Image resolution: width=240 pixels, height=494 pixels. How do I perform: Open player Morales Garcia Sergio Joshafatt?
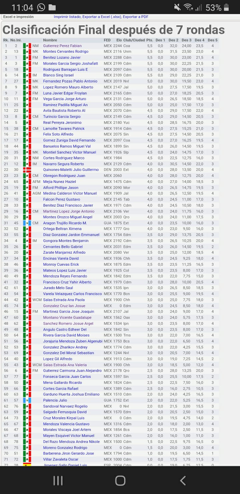71,63
